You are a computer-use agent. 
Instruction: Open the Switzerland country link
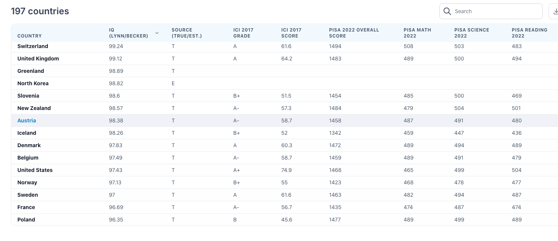tap(33, 46)
